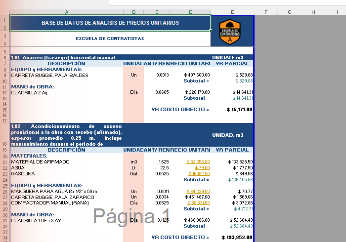Click the Select All corner of the grid
Image resolution: width=346 pixels, height=242 pixels.
(x=4, y=12)
